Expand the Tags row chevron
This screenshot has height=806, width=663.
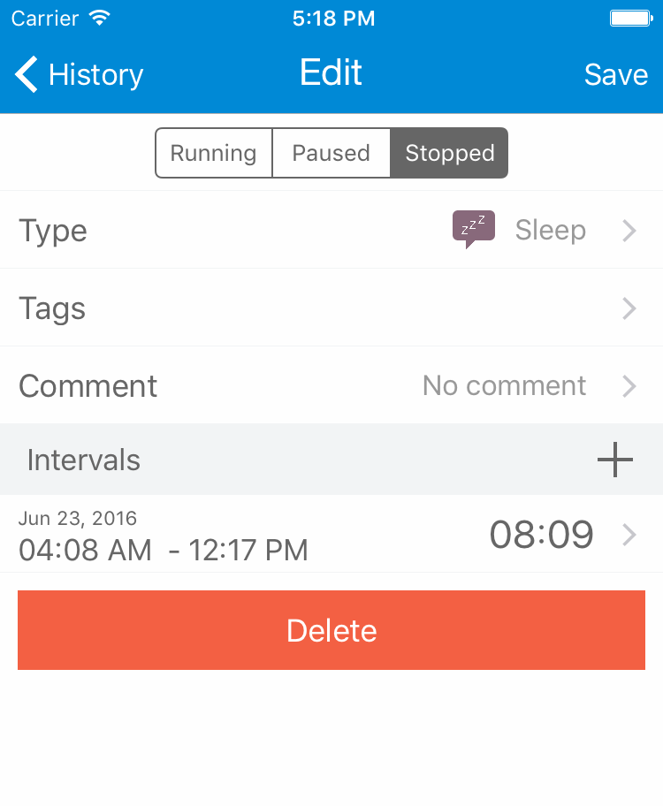tap(629, 308)
